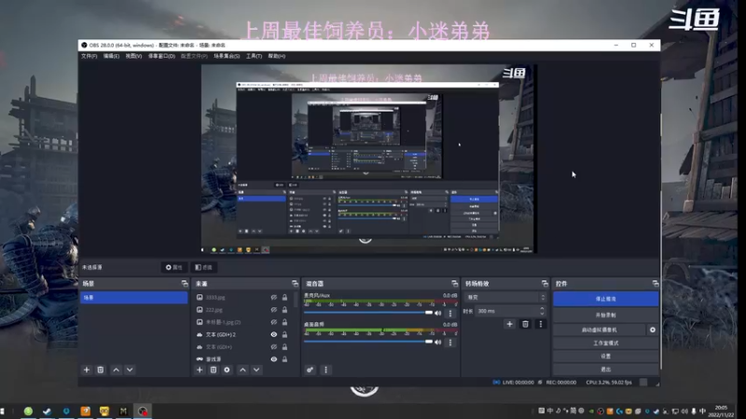The image size is (746, 419).
Task: Add a scene transition with plus icon
Action: (x=509, y=324)
